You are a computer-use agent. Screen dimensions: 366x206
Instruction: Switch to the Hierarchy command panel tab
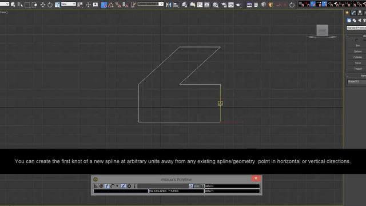click(x=360, y=13)
